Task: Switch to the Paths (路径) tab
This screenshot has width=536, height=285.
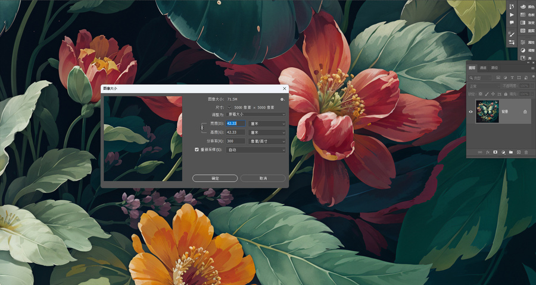Action: (x=494, y=68)
